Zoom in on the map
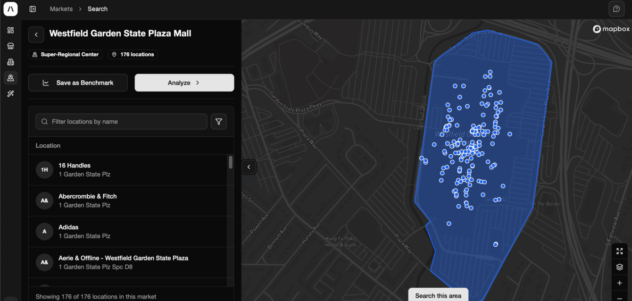Viewport: 632px width, 301px height. pyautogui.click(x=620, y=283)
